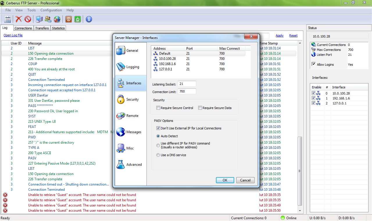This screenshot has height=221, width=372.
Task: Select Use a DNS service radio button
Action: click(x=158, y=155)
